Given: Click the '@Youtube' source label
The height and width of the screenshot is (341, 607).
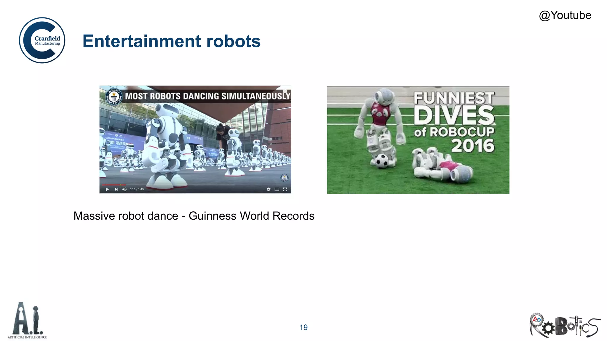Looking at the screenshot, I should [565, 15].
